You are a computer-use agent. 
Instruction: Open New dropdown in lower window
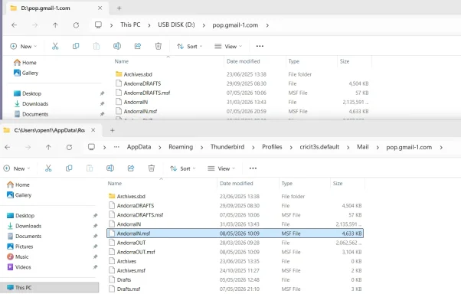click(x=17, y=168)
